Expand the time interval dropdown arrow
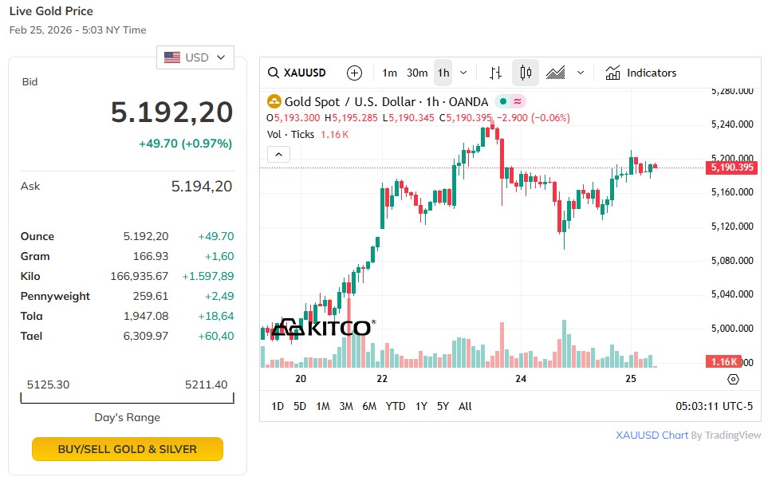Viewport: 768px width, 477px height. pos(463,73)
